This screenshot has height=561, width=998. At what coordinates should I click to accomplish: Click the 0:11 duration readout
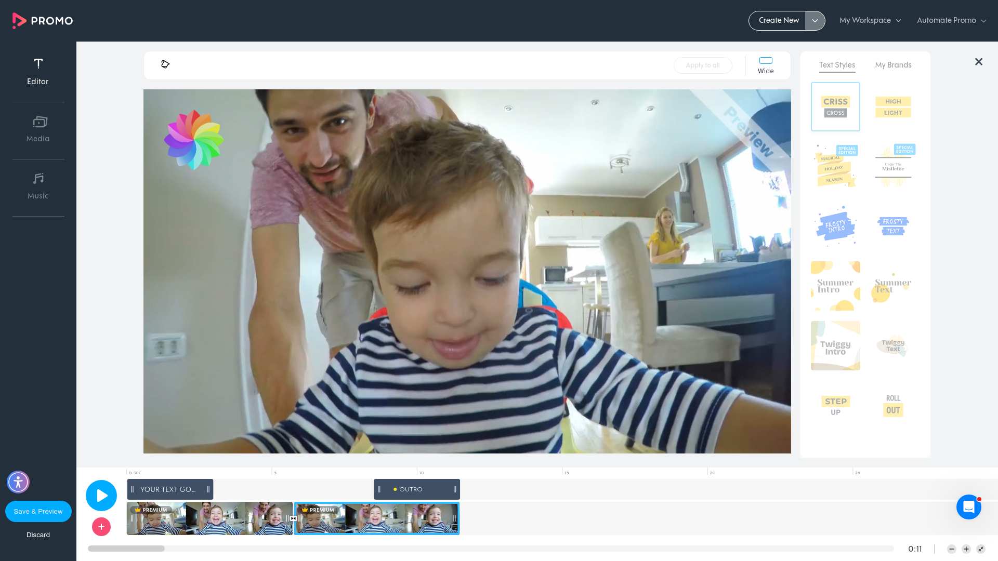(915, 549)
